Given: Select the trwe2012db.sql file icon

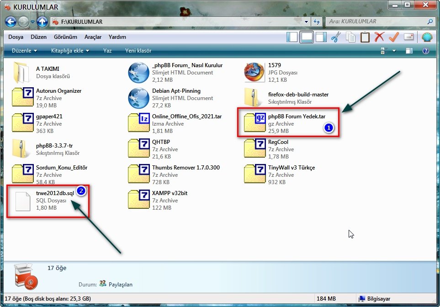Looking at the screenshot, I should (x=23, y=201).
